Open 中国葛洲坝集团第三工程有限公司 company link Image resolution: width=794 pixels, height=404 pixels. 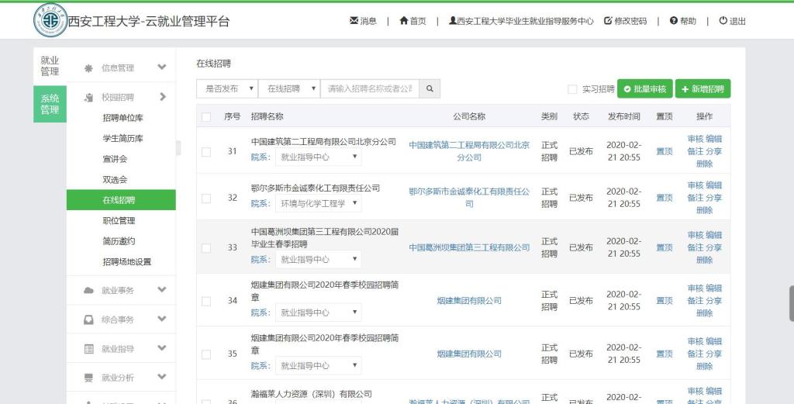[x=469, y=247]
